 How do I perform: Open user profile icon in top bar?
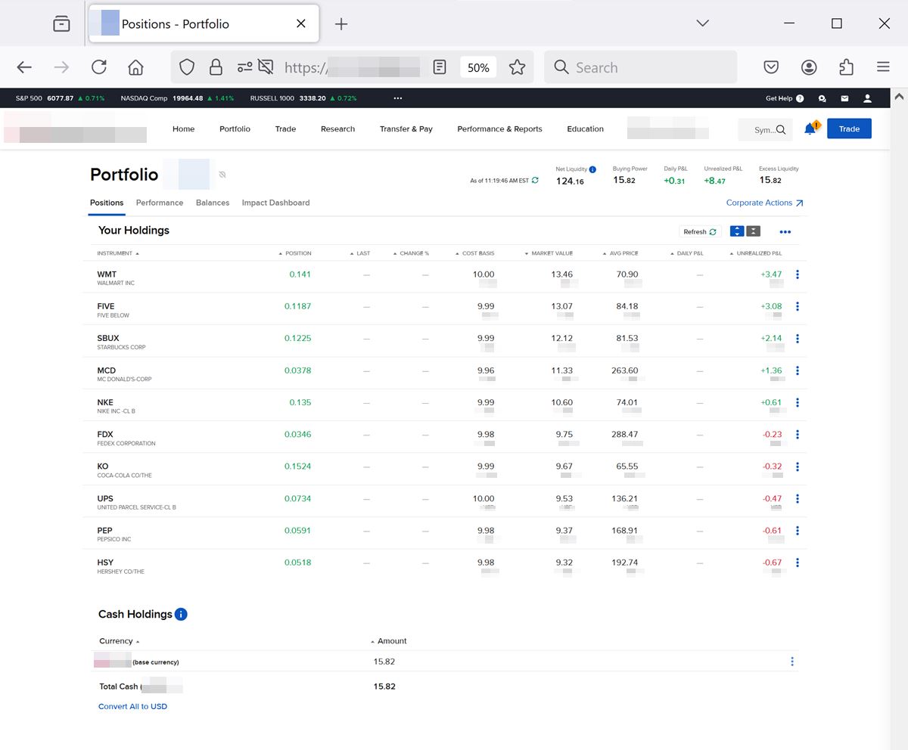(868, 98)
